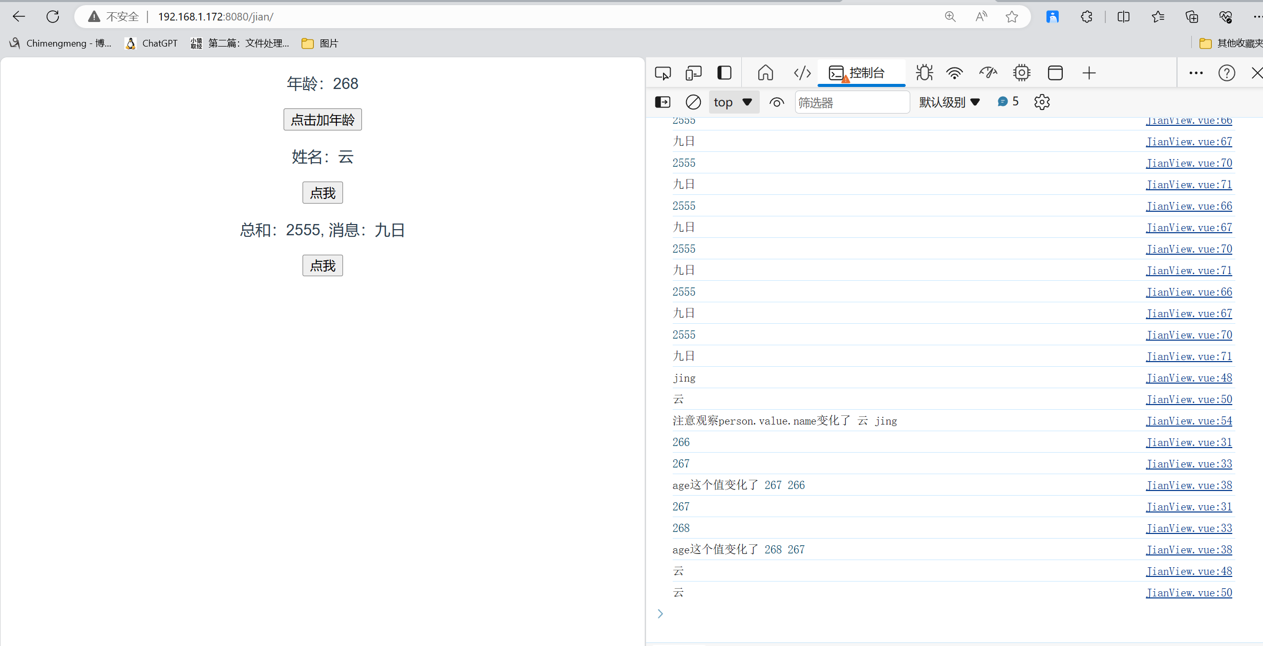Image resolution: width=1263 pixels, height=646 pixels.
Task: Open the zoom control in address bar
Action: [x=950, y=16]
